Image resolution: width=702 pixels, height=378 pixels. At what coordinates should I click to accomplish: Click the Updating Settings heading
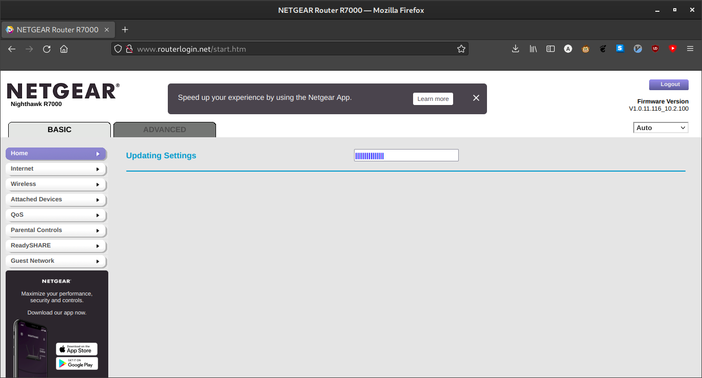tap(161, 156)
